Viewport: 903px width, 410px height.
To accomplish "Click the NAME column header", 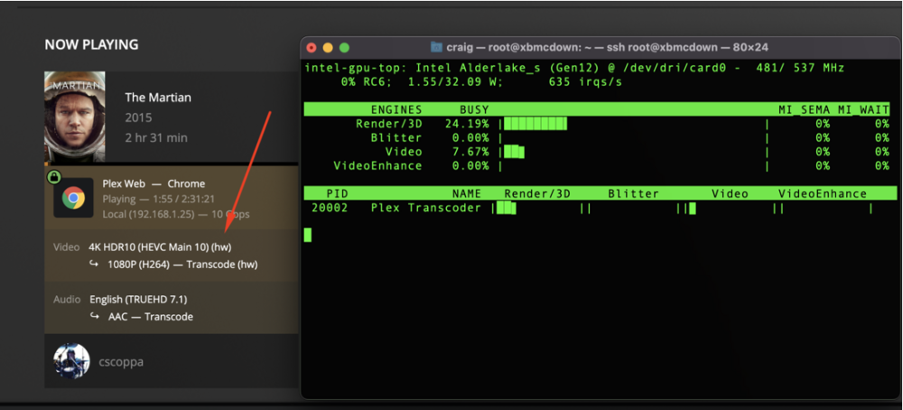I will [467, 194].
